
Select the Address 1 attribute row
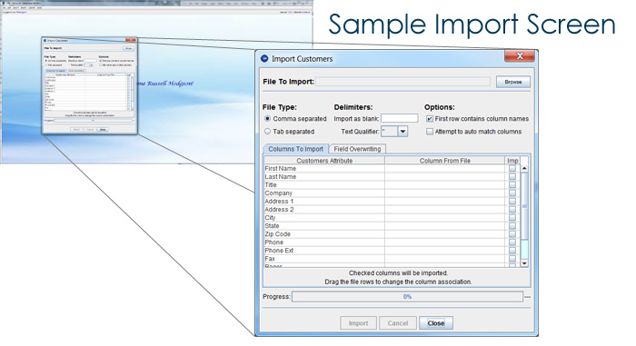[324, 202]
